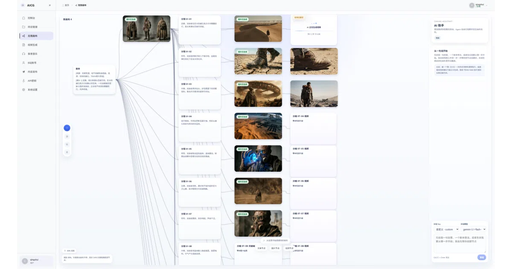This screenshot has width=512, height=269.
Task: Click the AI assistant send button
Action: click(482, 257)
